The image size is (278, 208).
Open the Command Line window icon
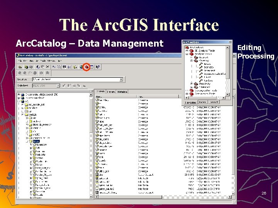click(x=92, y=67)
